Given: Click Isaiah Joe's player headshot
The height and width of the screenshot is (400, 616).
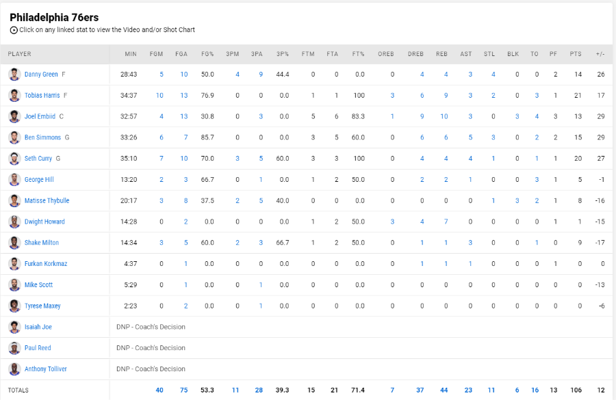Looking at the screenshot, I should point(14,327).
